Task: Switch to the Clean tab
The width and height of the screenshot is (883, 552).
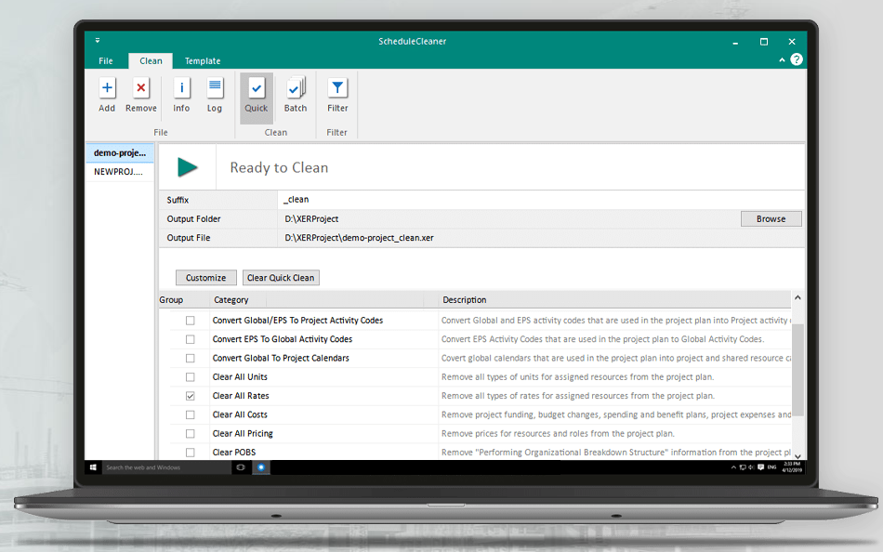Action: [151, 60]
